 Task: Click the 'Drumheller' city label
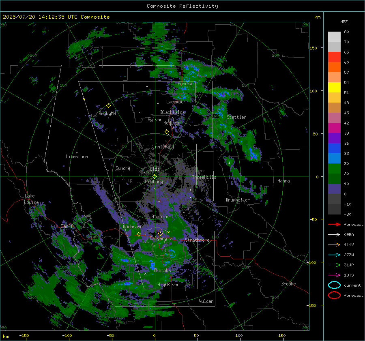[x=238, y=200]
